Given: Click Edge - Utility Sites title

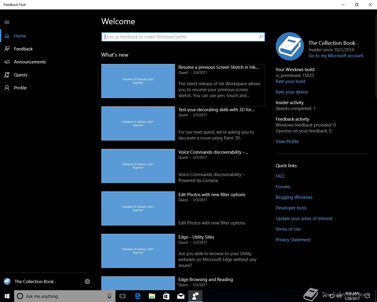Looking at the screenshot, I should tap(196, 237).
